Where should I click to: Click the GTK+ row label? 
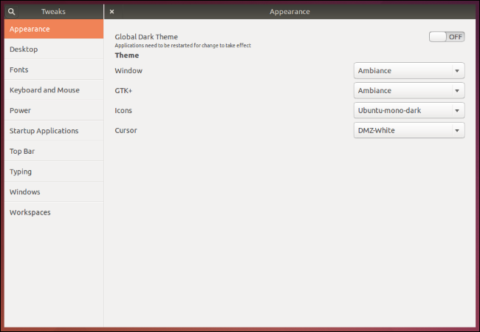click(123, 90)
